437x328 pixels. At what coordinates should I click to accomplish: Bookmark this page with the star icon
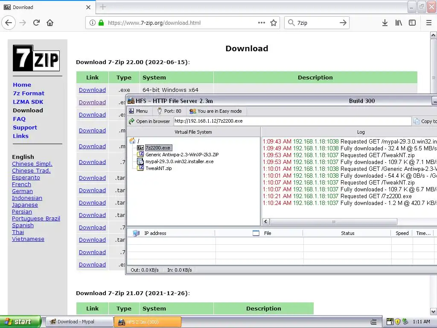click(274, 23)
